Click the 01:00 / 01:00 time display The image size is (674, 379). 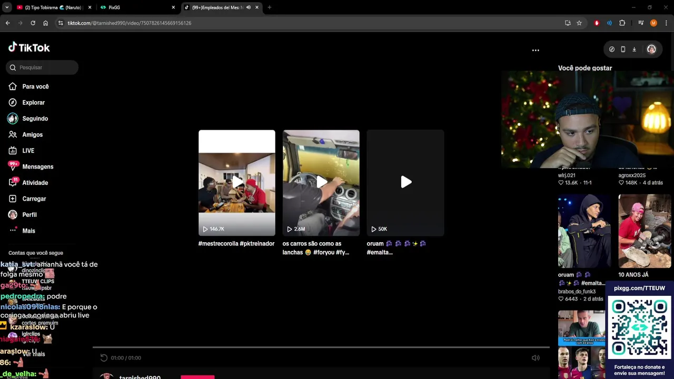click(126, 358)
